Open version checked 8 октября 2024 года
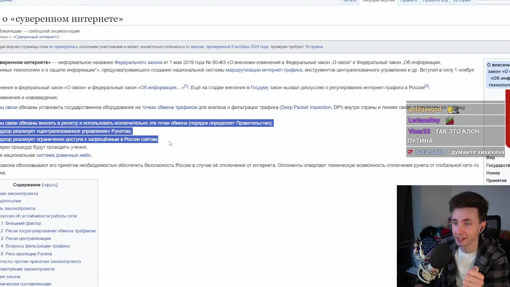Screen dimensions: 510x287 pos(229,47)
